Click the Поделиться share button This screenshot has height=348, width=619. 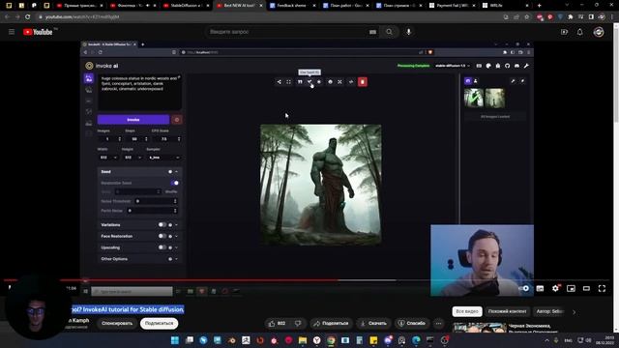[x=331, y=323]
